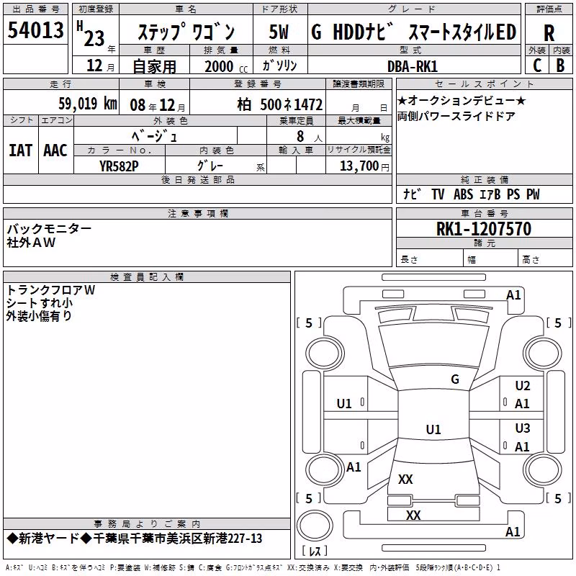Click the U1 mark on the roof
This screenshot has width=576, height=576.
pyautogui.click(x=433, y=429)
